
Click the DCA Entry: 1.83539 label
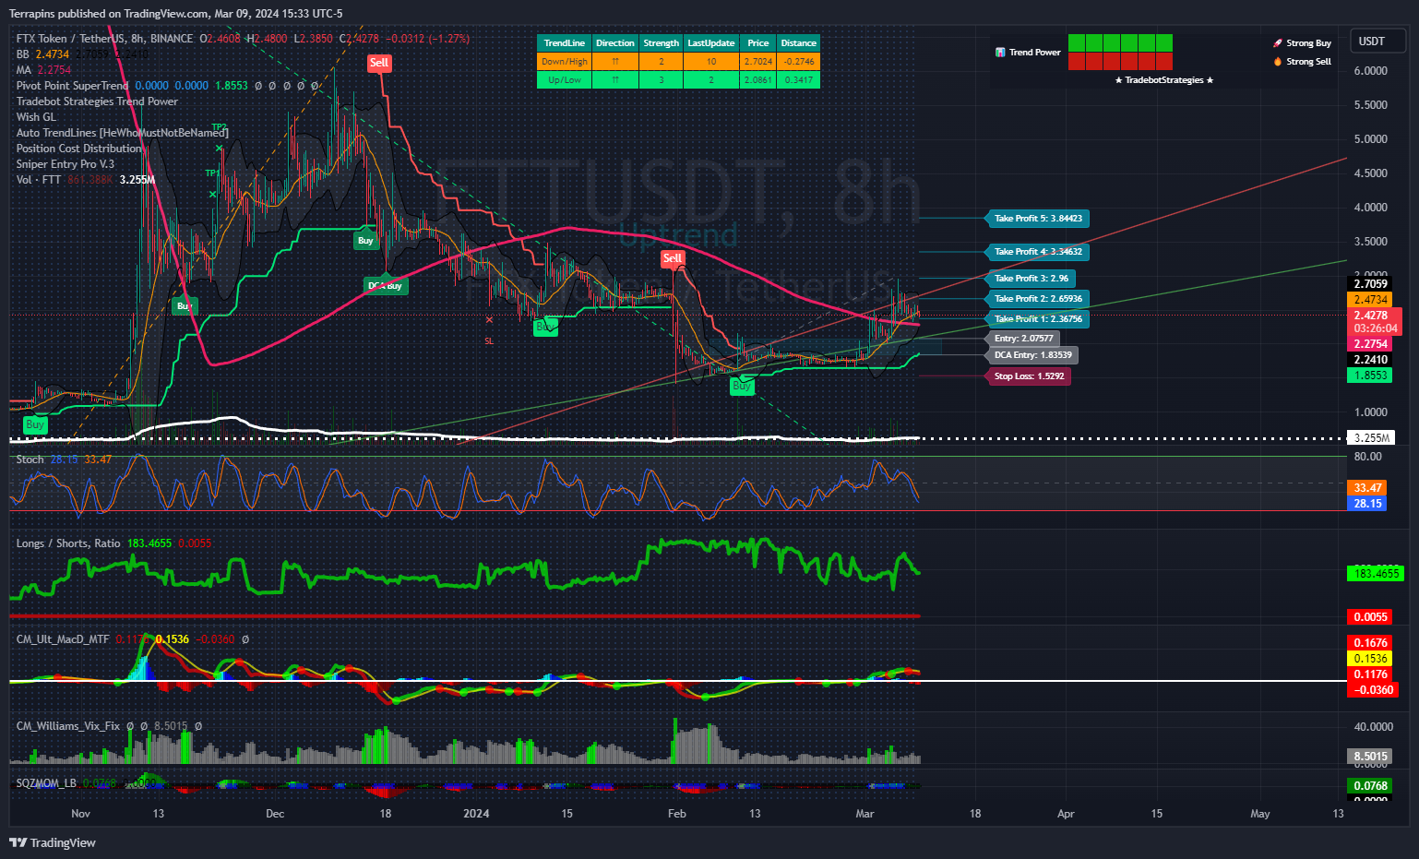coord(1032,355)
